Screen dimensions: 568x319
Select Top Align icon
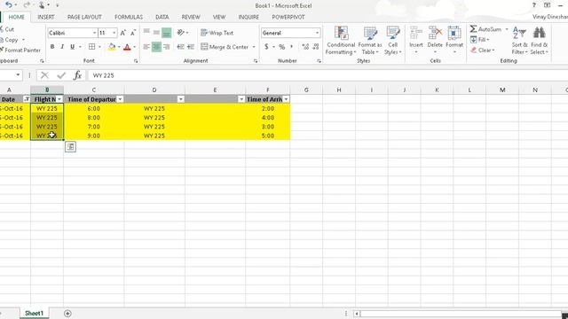[146, 33]
